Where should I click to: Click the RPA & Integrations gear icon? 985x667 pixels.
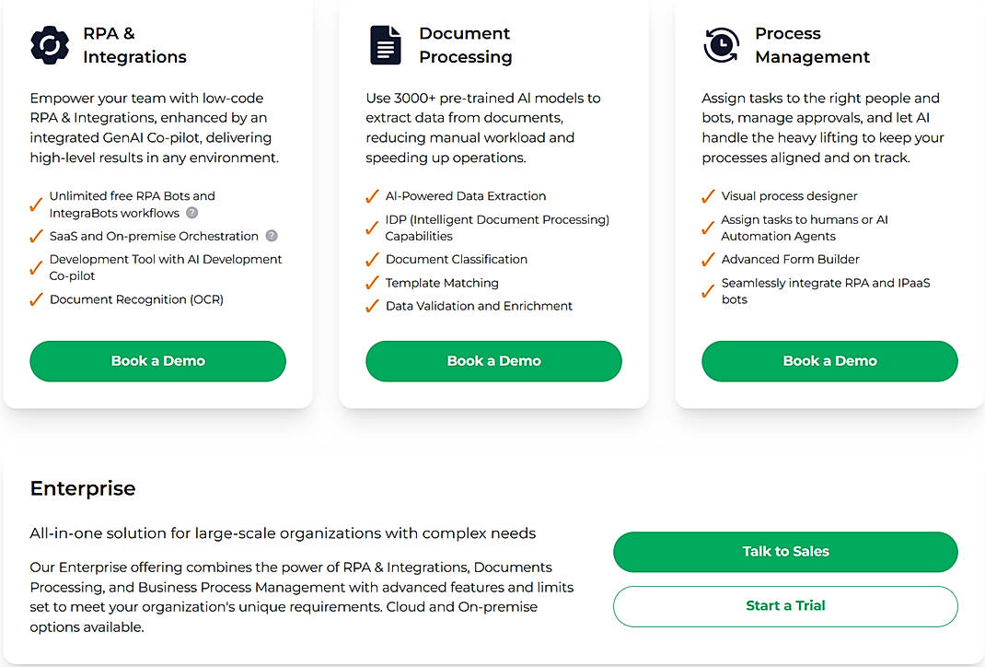coord(50,44)
